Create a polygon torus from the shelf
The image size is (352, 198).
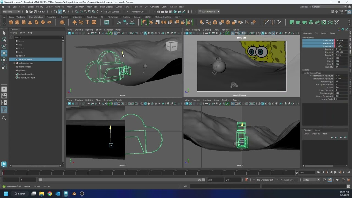pyautogui.click(x=37, y=22)
